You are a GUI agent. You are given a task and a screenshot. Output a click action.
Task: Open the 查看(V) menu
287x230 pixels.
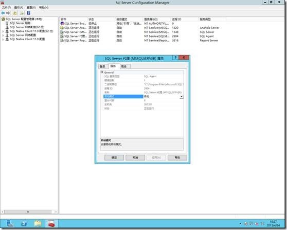pyautogui.click(x=31, y=7)
